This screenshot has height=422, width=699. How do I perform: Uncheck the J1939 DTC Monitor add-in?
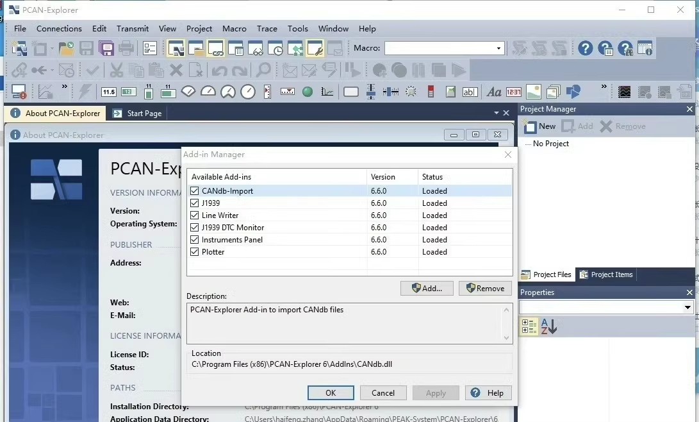point(194,227)
